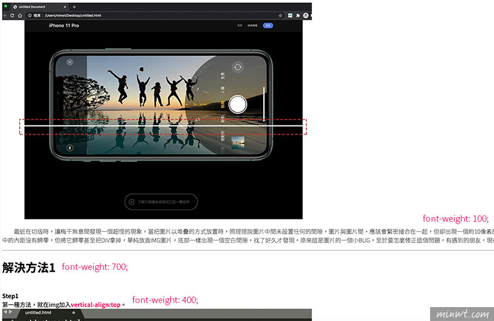Click the browser forward arrow
The image size is (494, 321).
coord(4,16)
